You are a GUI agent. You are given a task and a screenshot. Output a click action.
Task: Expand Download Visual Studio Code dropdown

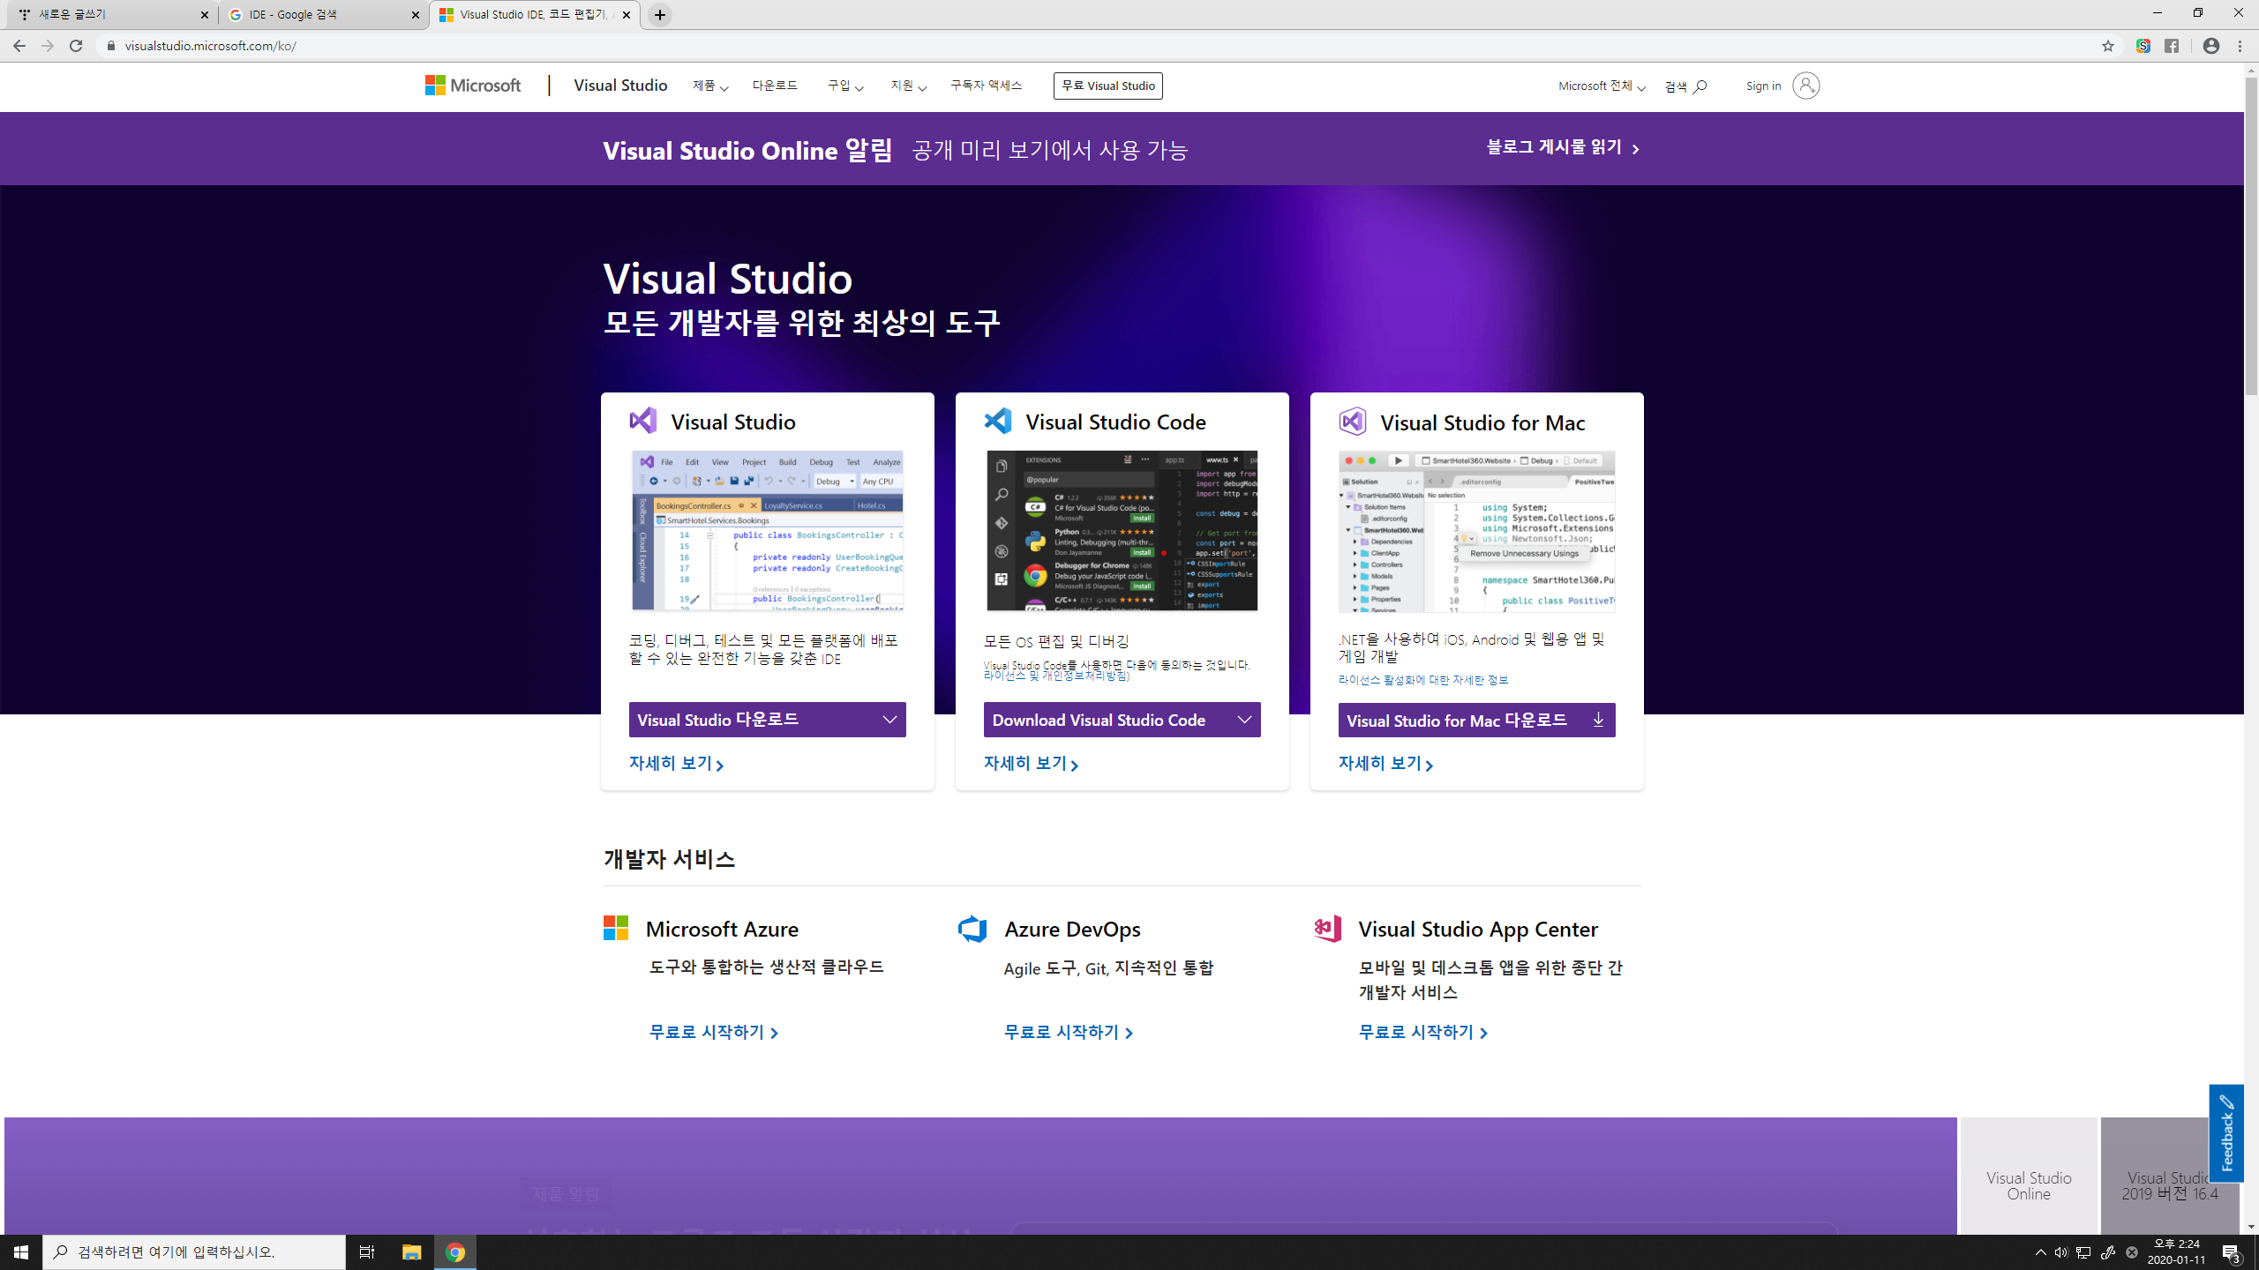click(1122, 720)
